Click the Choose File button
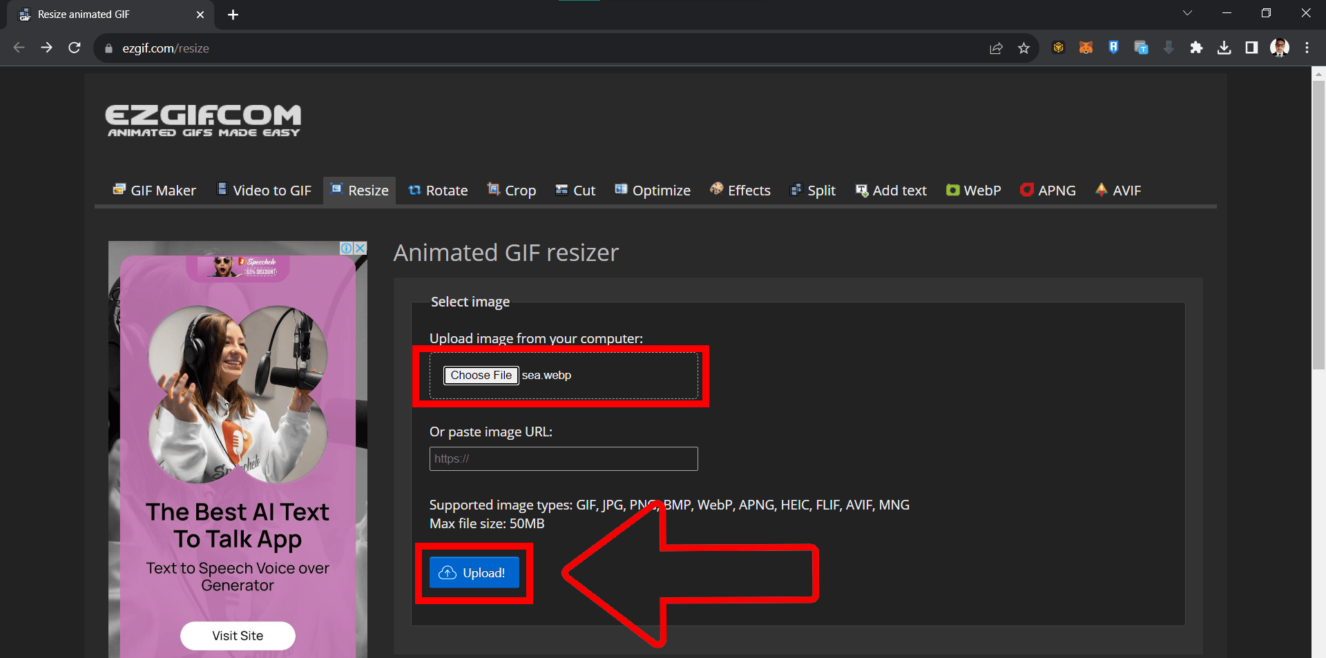 [x=481, y=375]
